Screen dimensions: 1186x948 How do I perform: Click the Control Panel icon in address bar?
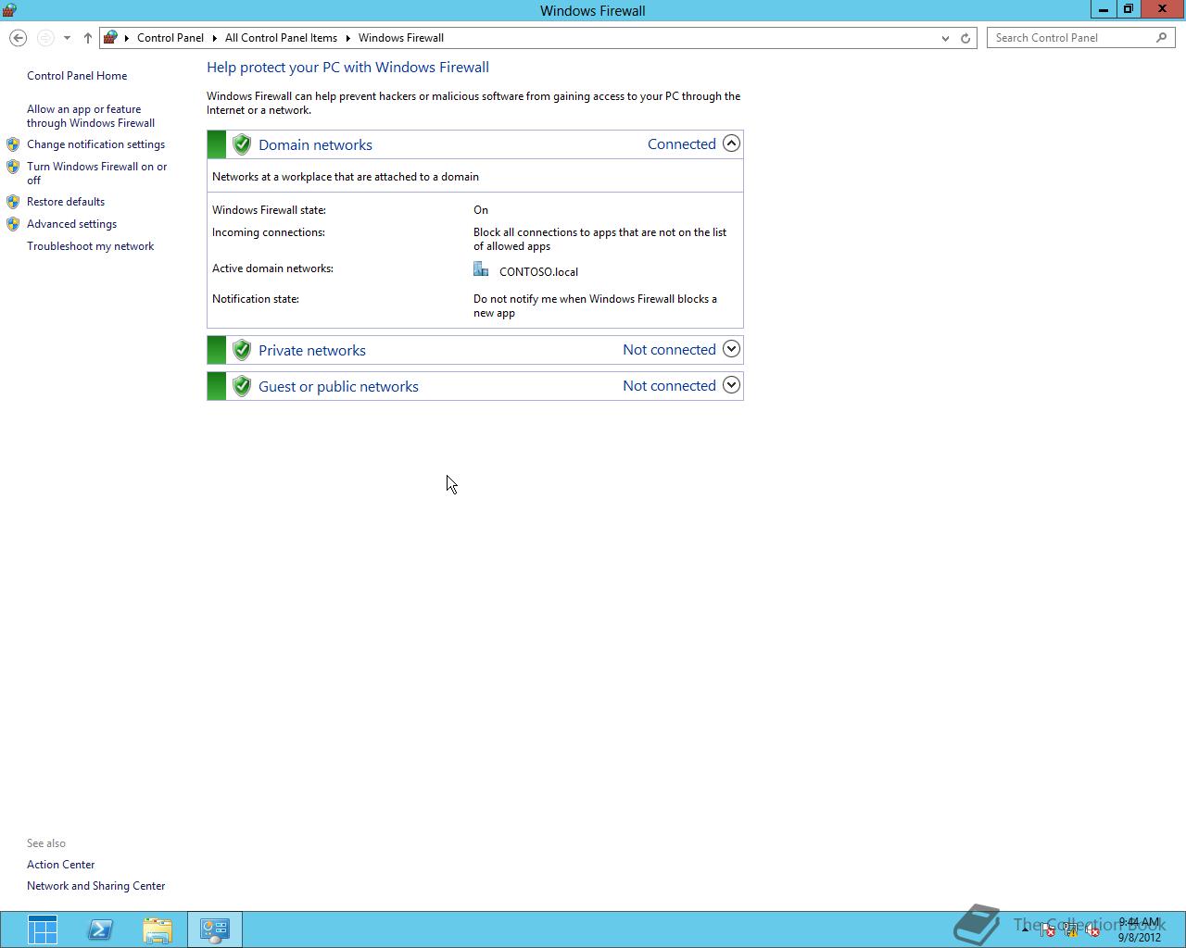pos(110,38)
